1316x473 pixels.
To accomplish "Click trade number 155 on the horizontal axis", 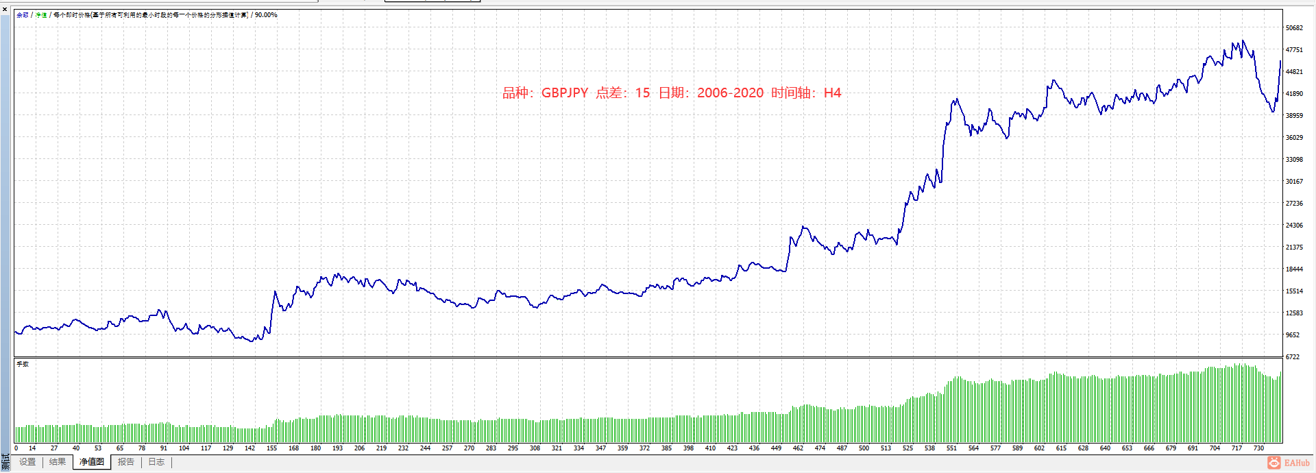I will (x=271, y=448).
